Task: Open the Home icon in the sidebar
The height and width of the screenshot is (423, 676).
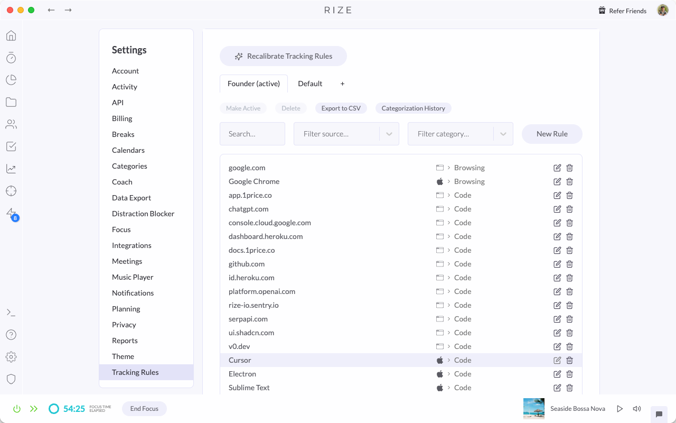Action: tap(11, 35)
